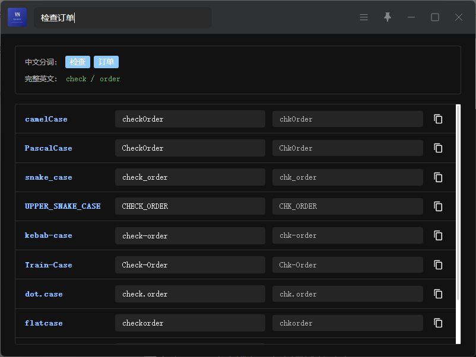Image resolution: width=476 pixels, height=357 pixels.
Task: Minimize the naming tool window
Action: pyautogui.click(x=411, y=17)
